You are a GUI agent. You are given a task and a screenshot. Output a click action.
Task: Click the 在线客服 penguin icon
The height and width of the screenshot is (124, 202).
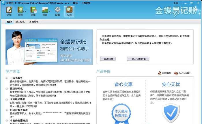pyautogui.click(x=160, y=73)
